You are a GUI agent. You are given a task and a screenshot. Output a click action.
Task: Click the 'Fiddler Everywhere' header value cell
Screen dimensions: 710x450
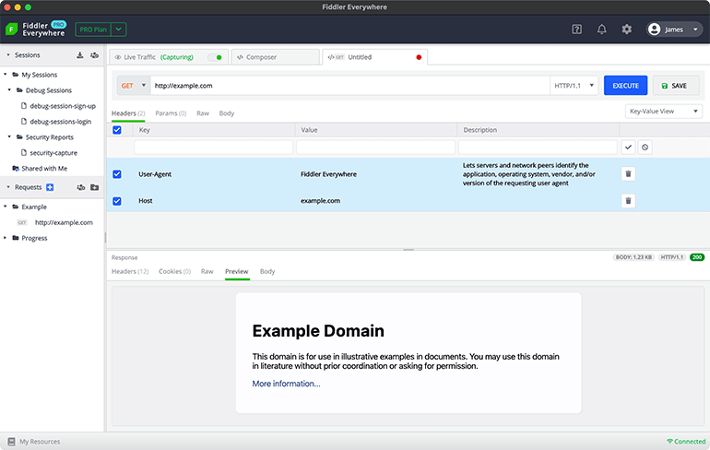tap(329, 174)
